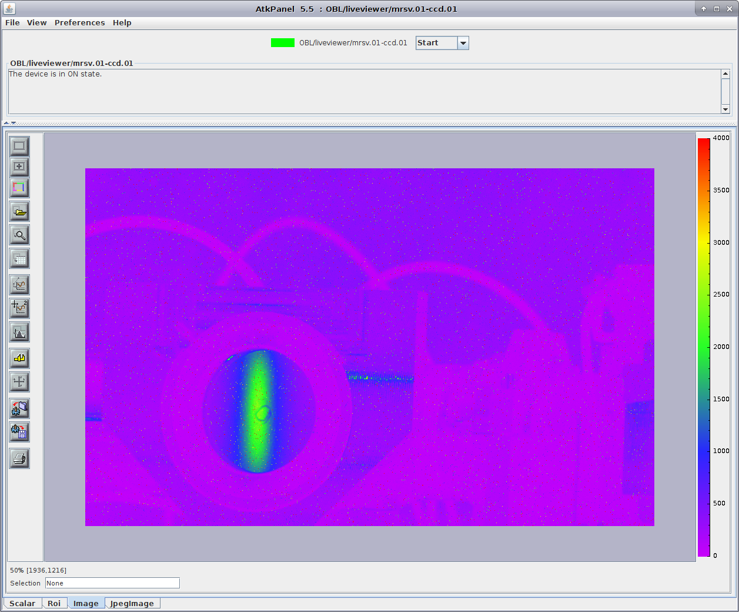Click the select-maximum-size (move arrows) tool
Screen dimensions: 739x612
click(19, 167)
